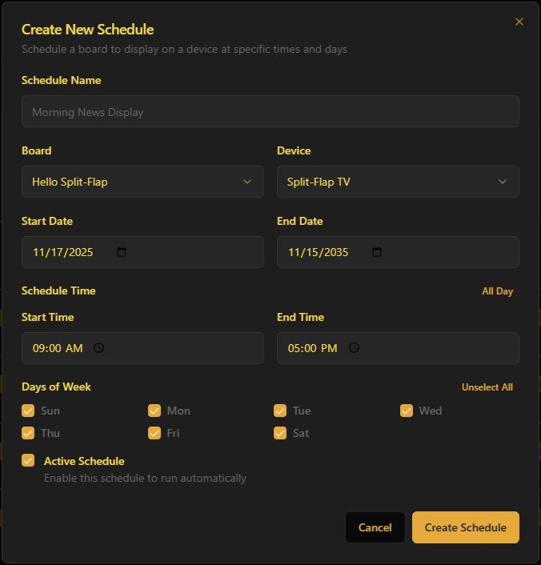Viewport: 541px width, 565px height.
Task: Click the End Date field value
Action: point(318,252)
